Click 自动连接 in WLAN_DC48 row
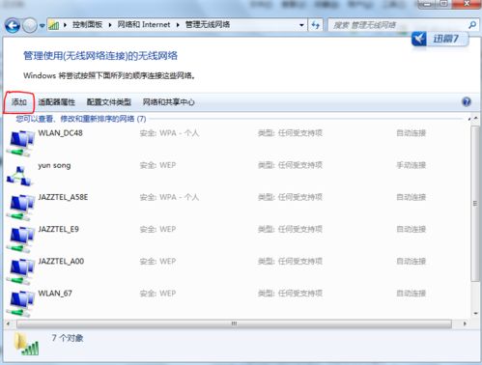Viewport: 482px width, 365px height. 411,133
